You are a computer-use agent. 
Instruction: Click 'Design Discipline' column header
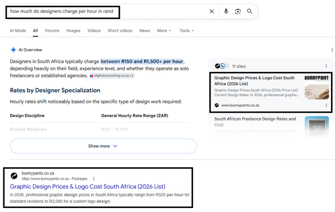tap(27, 115)
